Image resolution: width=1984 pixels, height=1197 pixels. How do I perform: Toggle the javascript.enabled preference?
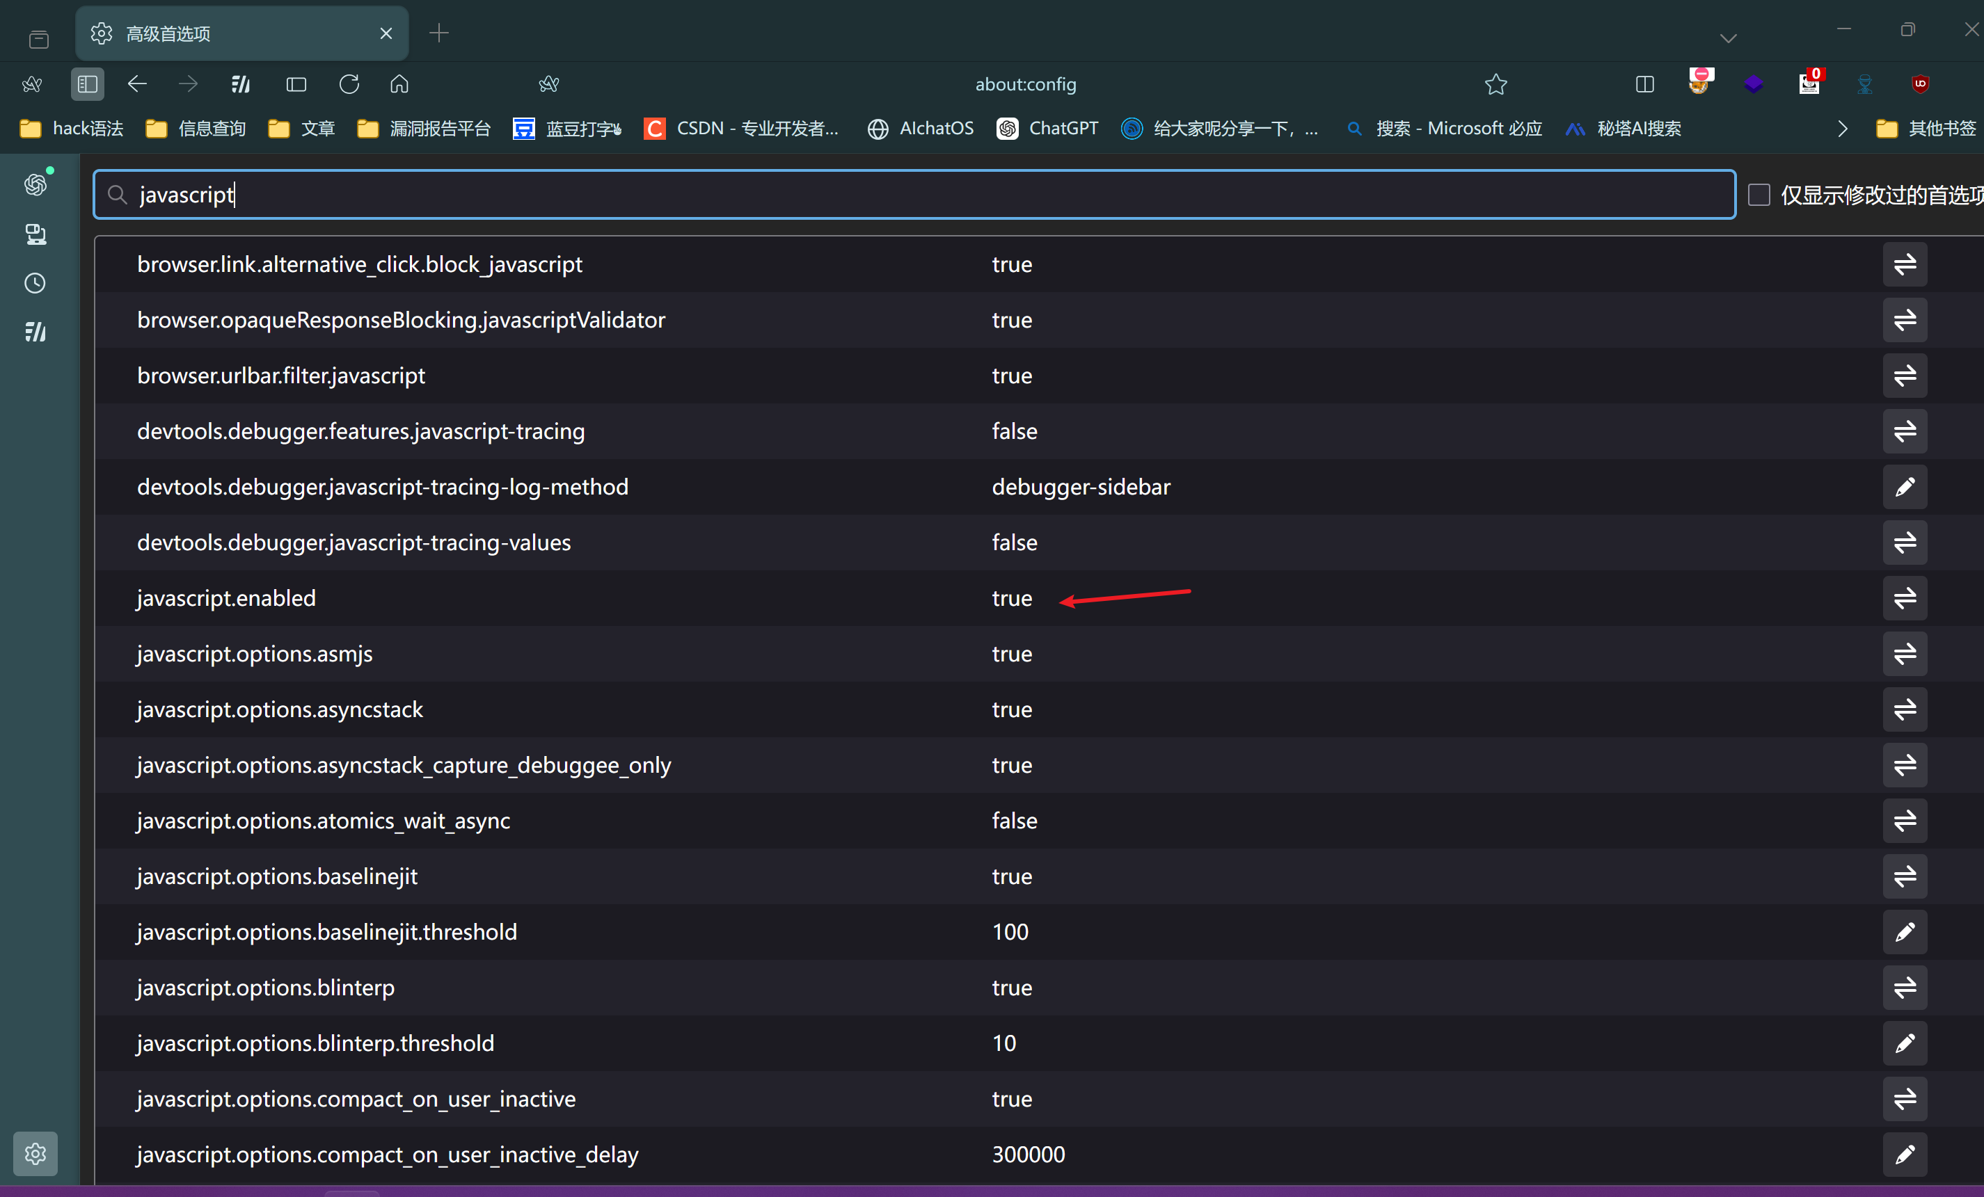(1904, 598)
